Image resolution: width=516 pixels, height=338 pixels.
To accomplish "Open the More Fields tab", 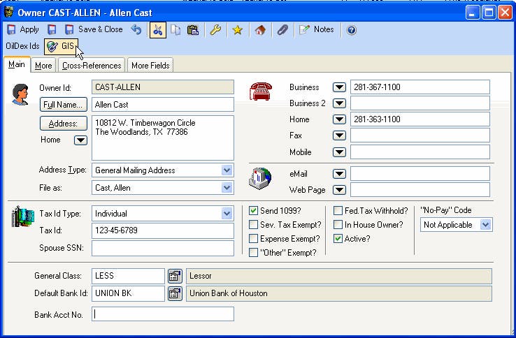I will click(150, 66).
